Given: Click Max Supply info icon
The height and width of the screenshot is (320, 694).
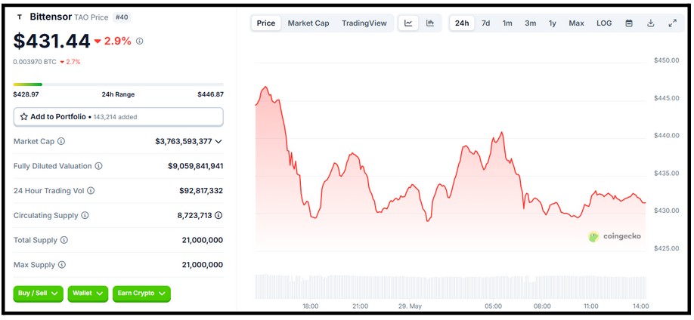Looking at the screenshot, I should point(62,265).
